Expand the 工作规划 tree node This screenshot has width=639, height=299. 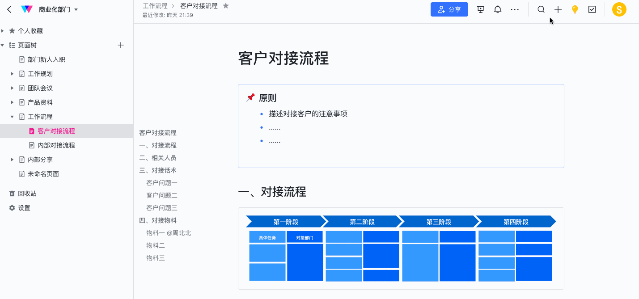coord(13,74)
